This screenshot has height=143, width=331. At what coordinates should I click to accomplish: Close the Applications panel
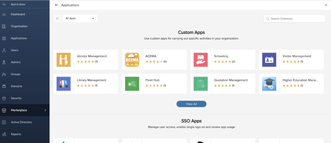tap(326, 5)
